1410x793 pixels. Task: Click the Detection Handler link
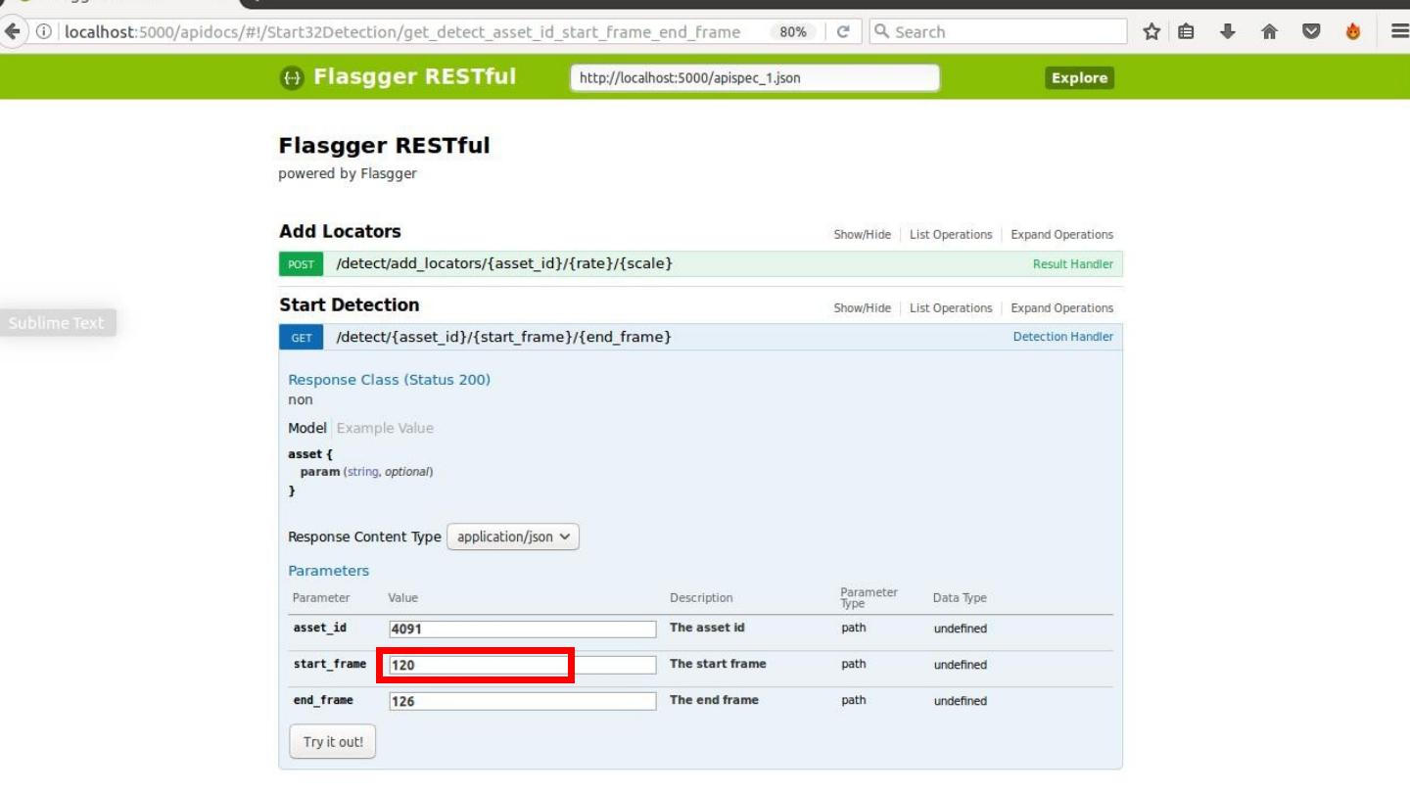pyautogui.click(x=1062, y=337)
